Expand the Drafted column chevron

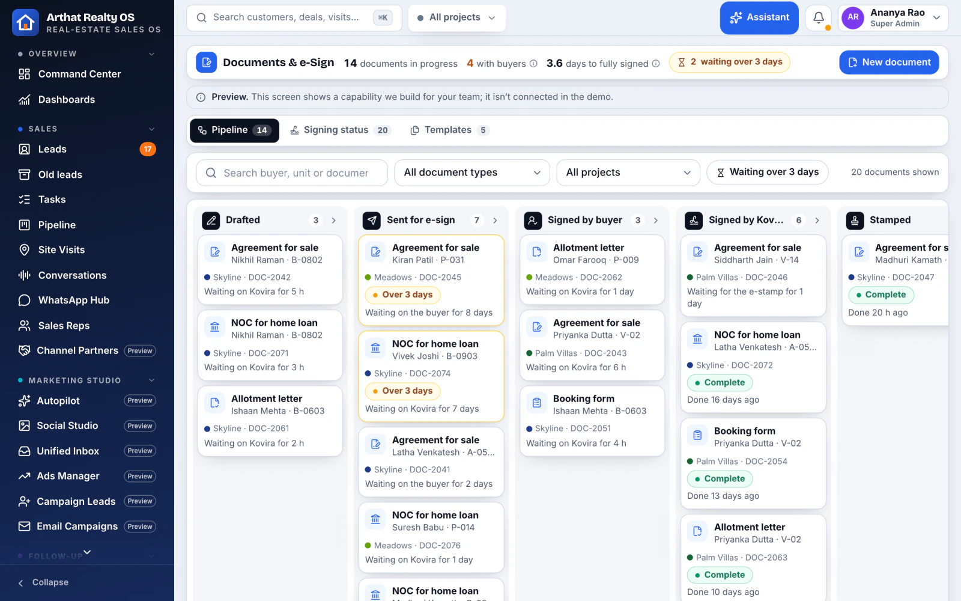(x=334, y=221)
